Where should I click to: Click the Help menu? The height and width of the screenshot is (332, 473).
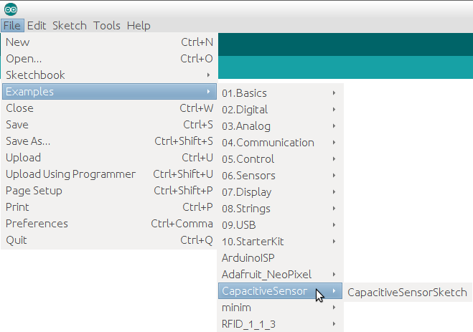pos(139,25)
